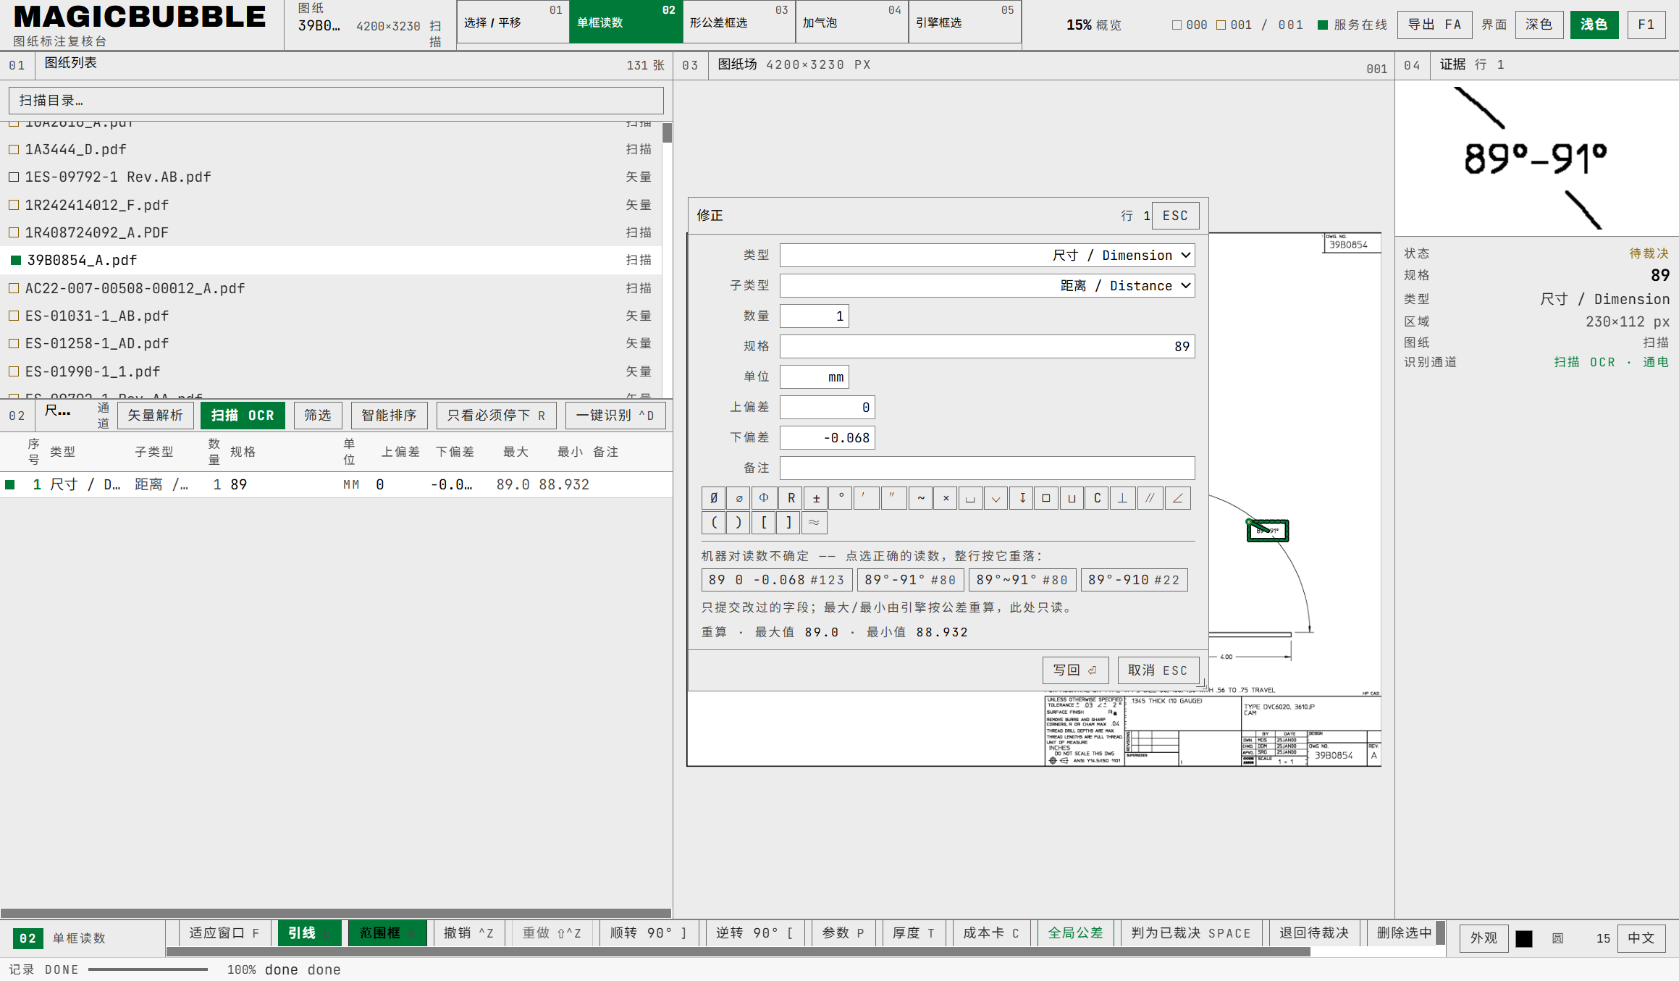Image resolution: width=1679 pixels, height=981 pixels.
Task: Insert the counterbore ⌴ symbol
Action: pos(971,498)
